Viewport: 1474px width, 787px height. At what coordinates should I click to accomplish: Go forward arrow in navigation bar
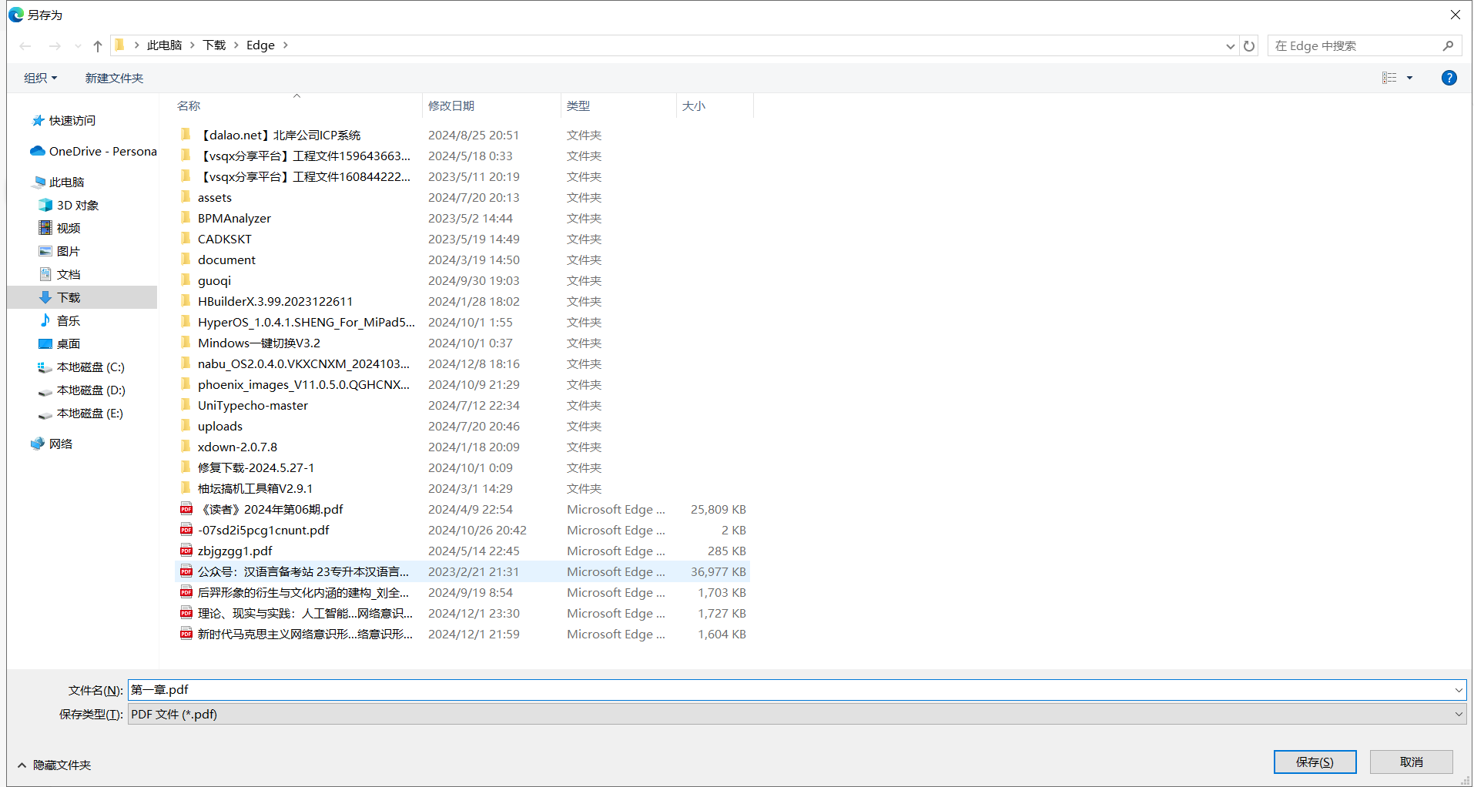click(x=55, y=46)
